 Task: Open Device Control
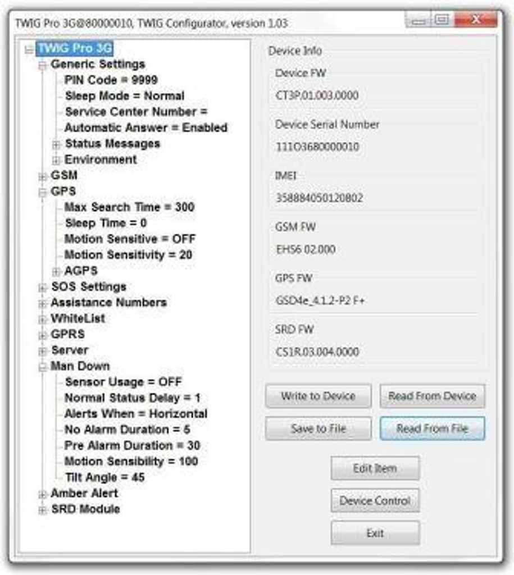click(x=375, y=500)
